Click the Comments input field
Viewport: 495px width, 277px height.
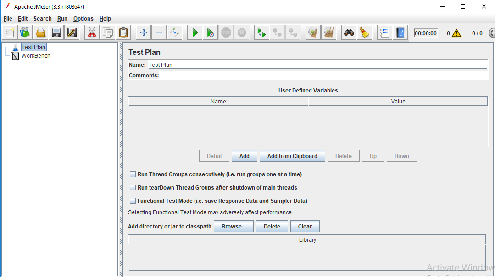point(323,75)
